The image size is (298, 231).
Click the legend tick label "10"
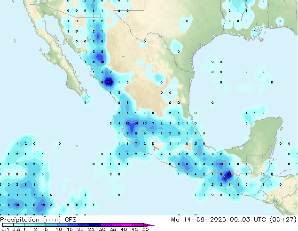59,229
